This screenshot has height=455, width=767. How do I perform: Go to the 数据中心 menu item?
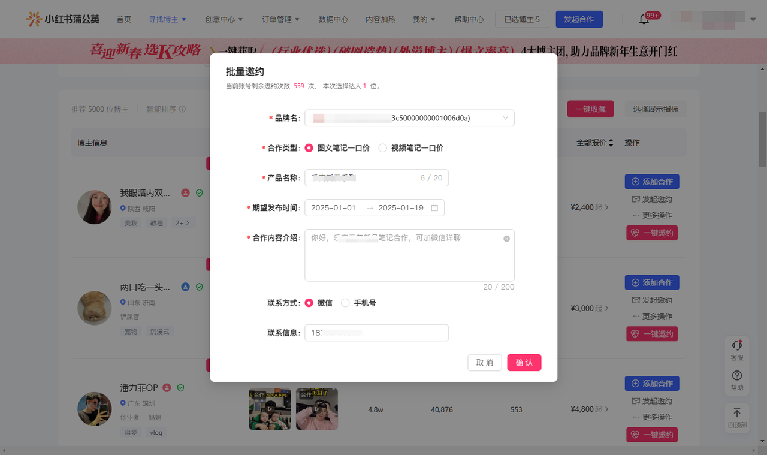coord(333,19)
